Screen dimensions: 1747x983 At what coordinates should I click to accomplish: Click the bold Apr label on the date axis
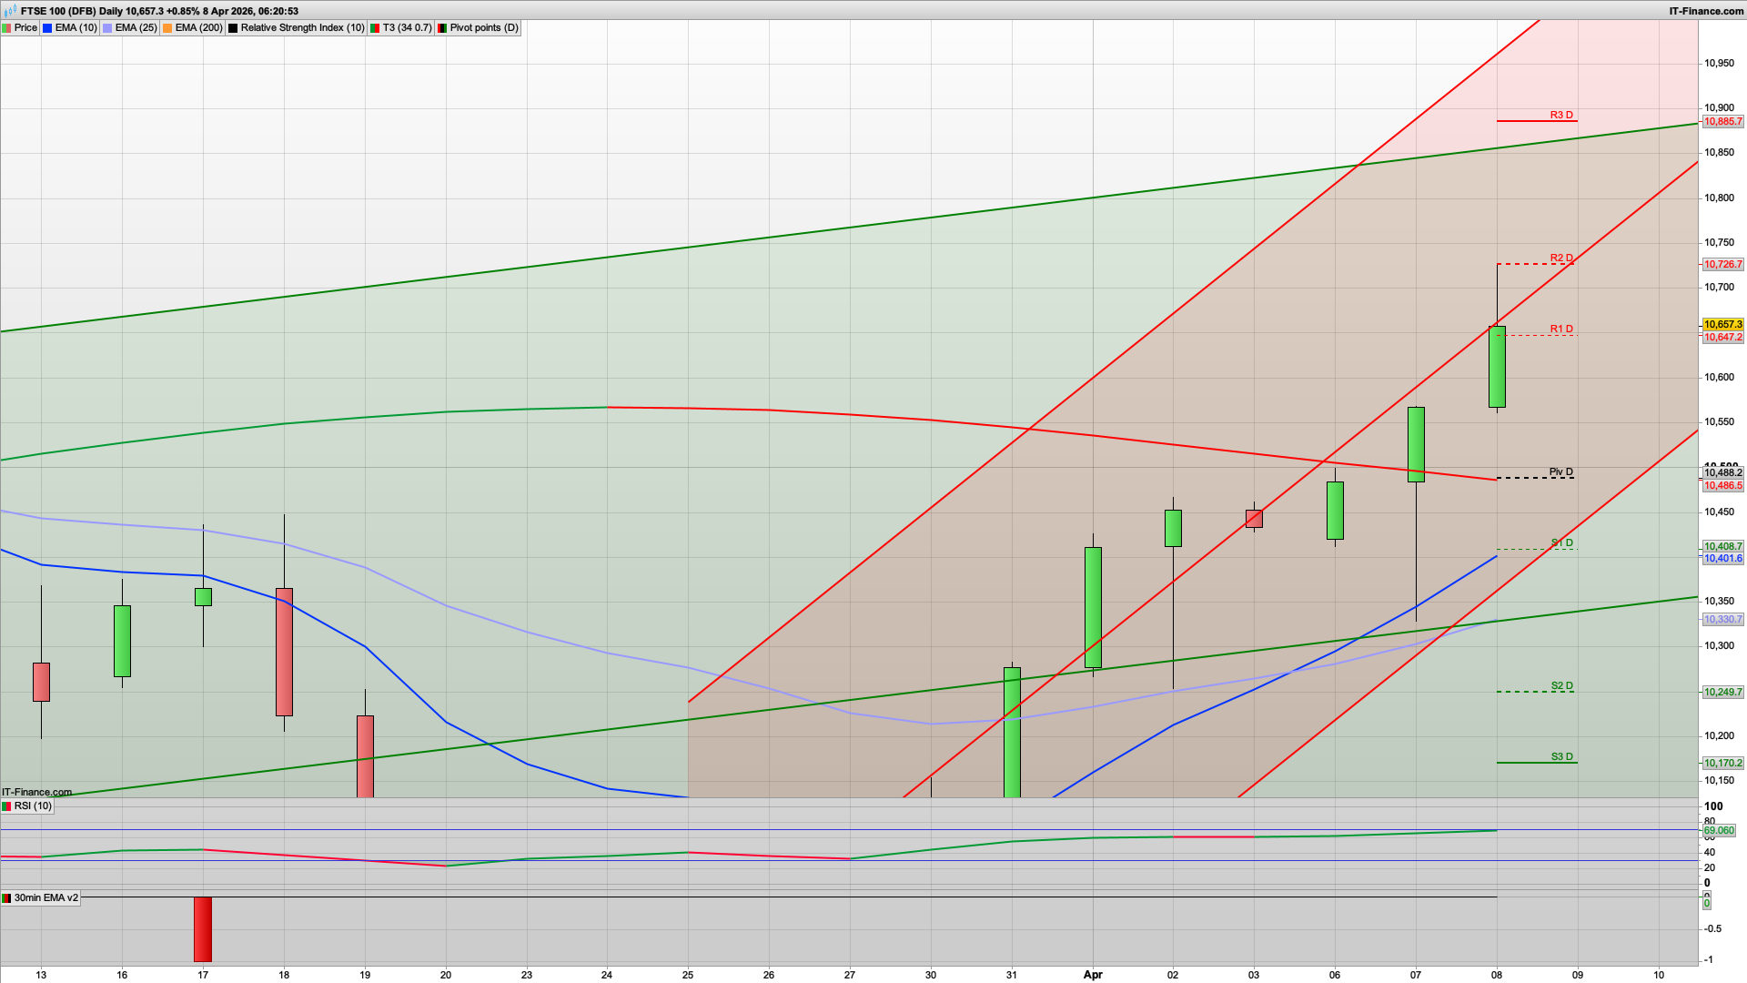point(1093,975)
